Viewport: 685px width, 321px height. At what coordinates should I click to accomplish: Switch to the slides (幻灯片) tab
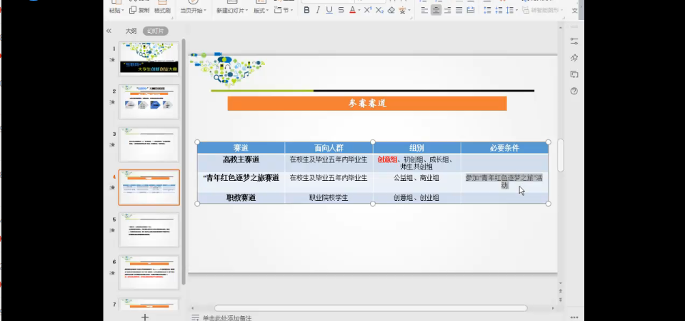click(x=155, y=31)
